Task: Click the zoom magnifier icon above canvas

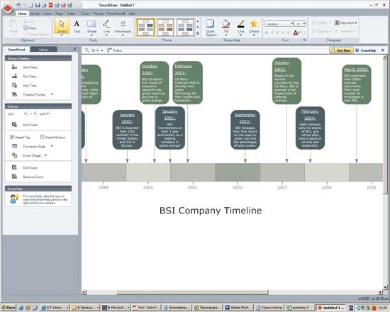Action: click(87, 50)
